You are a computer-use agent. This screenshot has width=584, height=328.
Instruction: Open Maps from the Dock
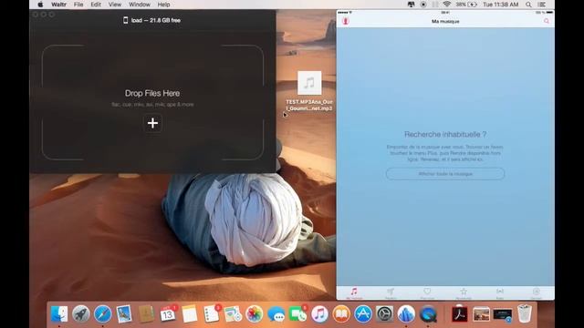tap(233, 314)
